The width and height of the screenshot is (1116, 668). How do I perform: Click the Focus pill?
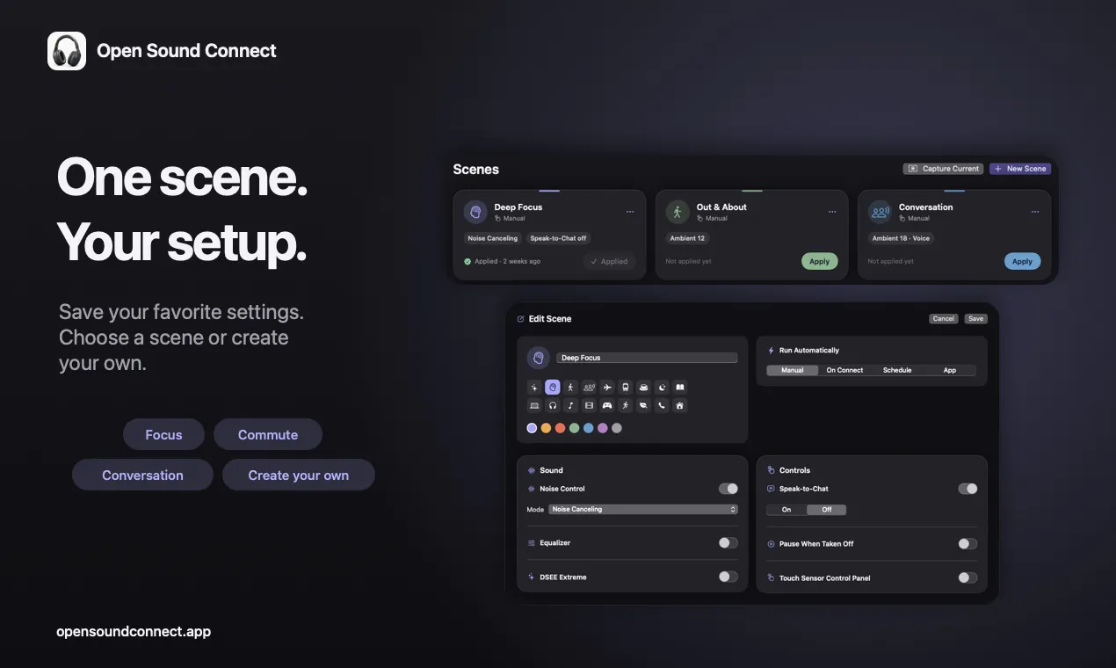tap(163, 434)
